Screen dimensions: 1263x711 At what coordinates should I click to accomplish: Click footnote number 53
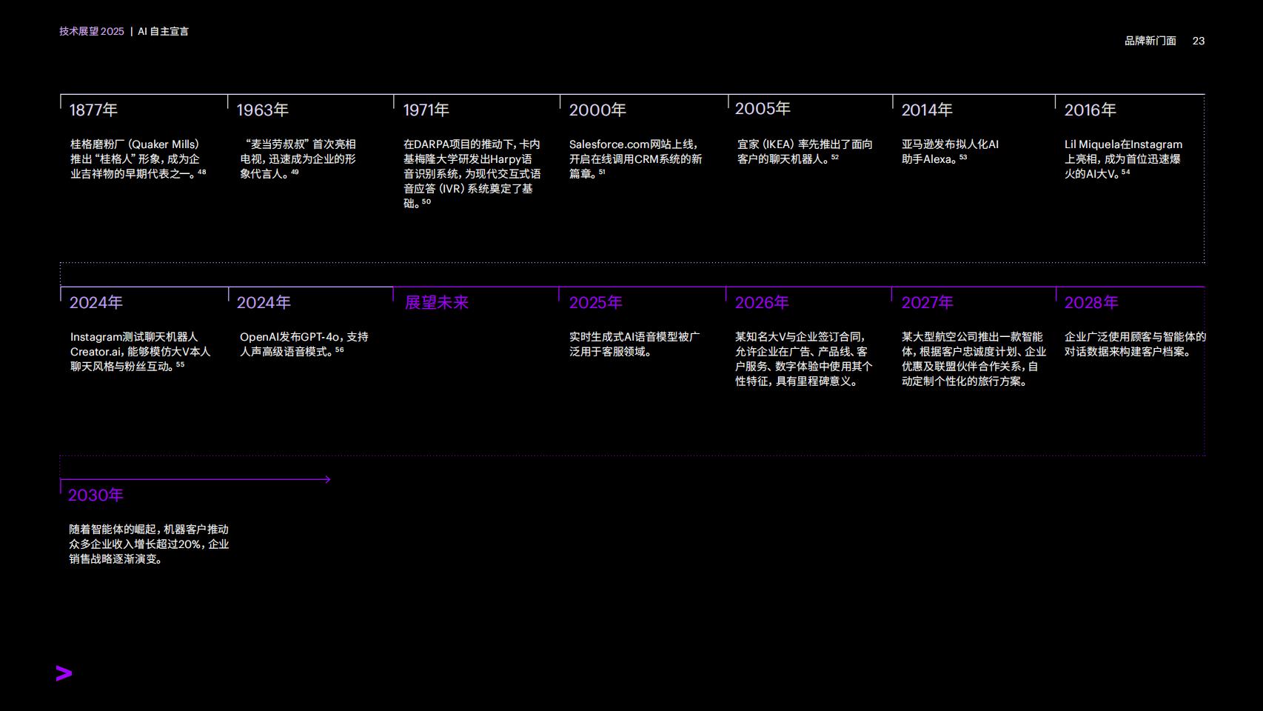point(963,157)
